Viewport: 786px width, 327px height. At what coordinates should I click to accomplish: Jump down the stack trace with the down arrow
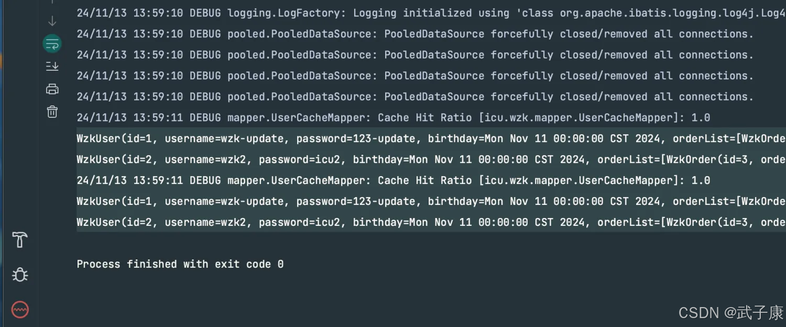pos(52,21)
